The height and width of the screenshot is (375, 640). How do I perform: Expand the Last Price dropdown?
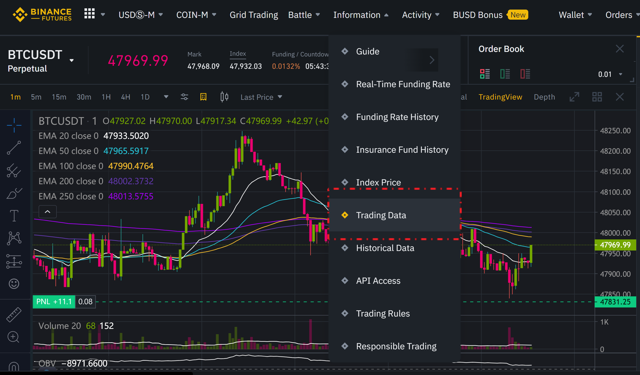pyautogui.click(x=261, y=97)
